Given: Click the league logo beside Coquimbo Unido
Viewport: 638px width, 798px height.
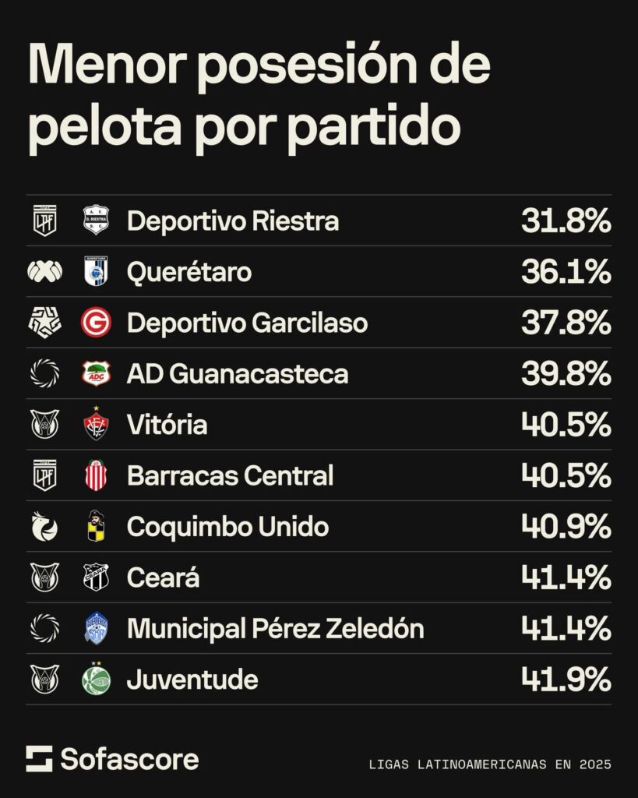Looking at the screenshot, I should pyautogui.click(x=44, y=527).
